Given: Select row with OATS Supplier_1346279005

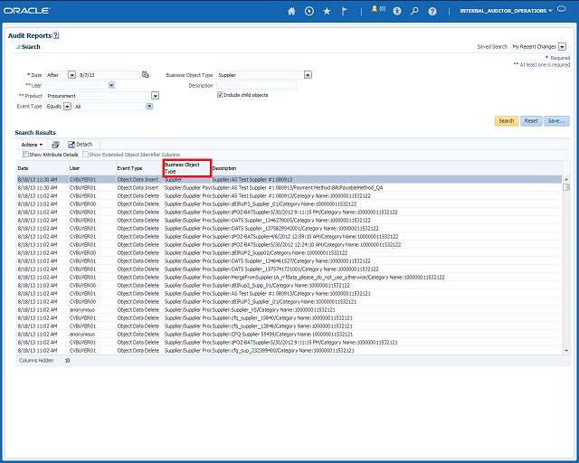Looking at the screenshot, I should [x=289, y=220].
